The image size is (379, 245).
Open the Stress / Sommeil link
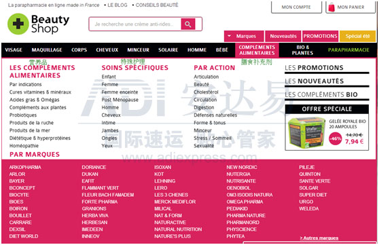213,138
